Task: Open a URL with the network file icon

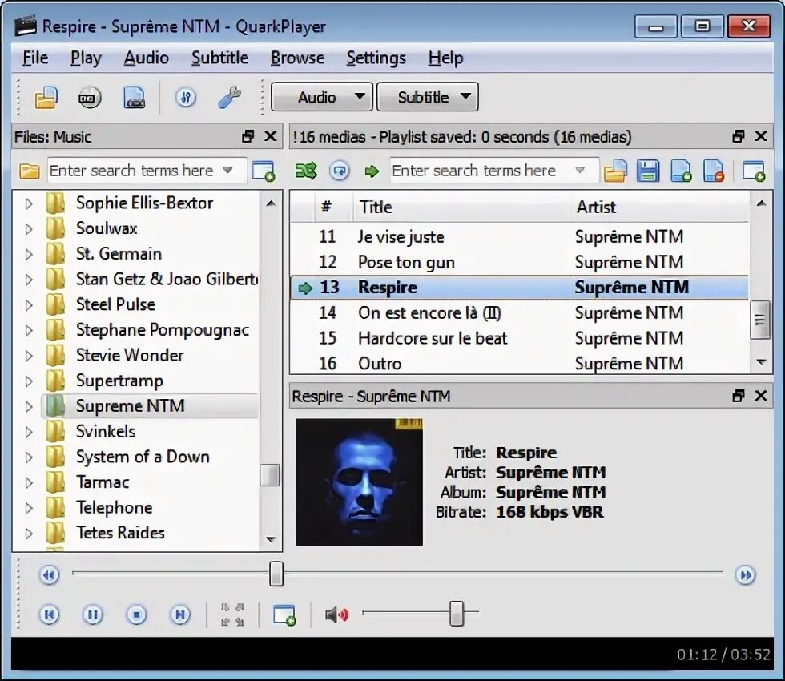Action: point(134,96)
